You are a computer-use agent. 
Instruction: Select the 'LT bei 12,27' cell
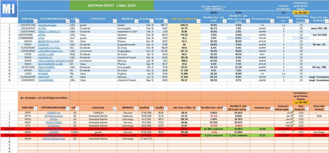point(146,139)
